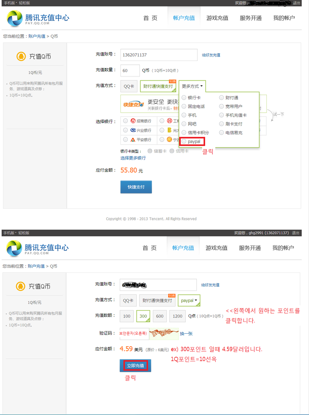Select the 财付通 radio option in the dropdown
This screenshot has width=309, height=415.
pos(221,98)
